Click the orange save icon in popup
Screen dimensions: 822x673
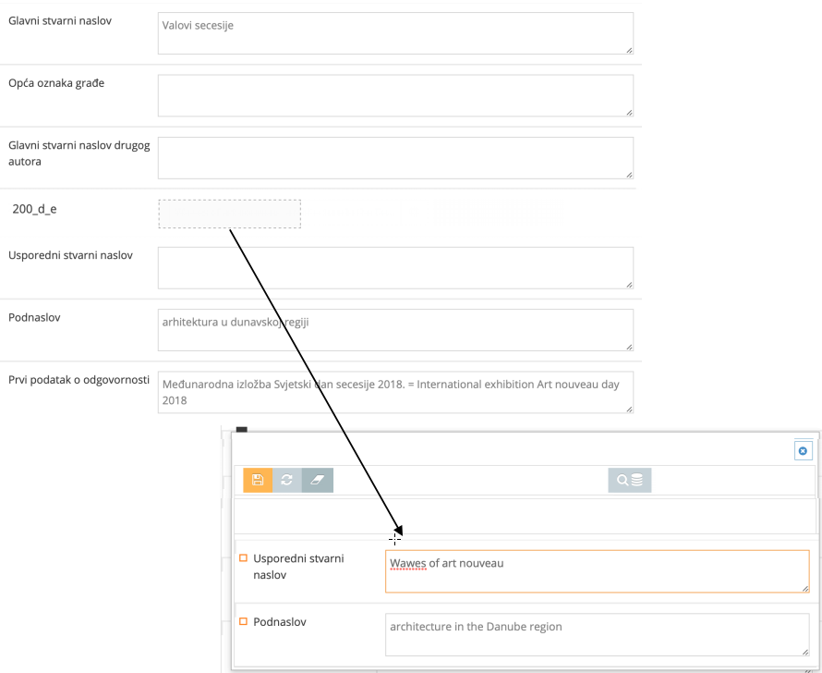(x=258, y=480)
